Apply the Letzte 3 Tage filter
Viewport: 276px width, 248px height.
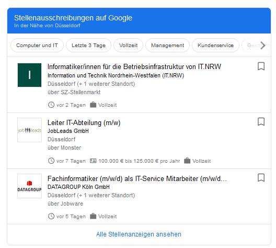click(88, 46)
